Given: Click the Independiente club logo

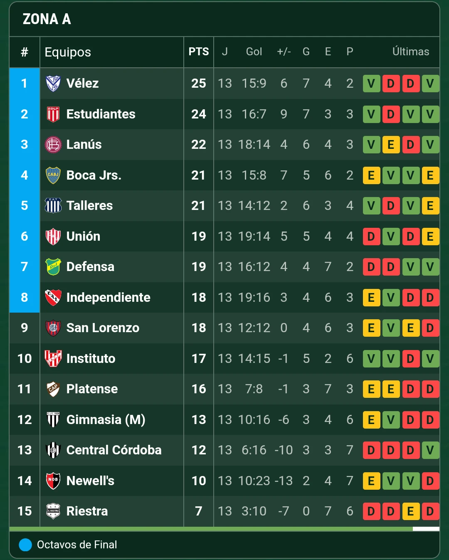Looking at the screenshot, I should pyautogui.click(x=53, y=298).
